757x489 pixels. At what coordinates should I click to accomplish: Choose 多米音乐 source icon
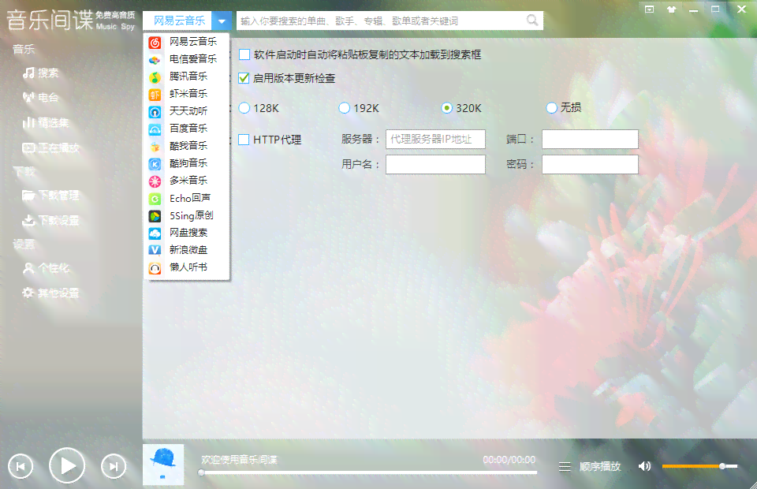coord(155,181)
